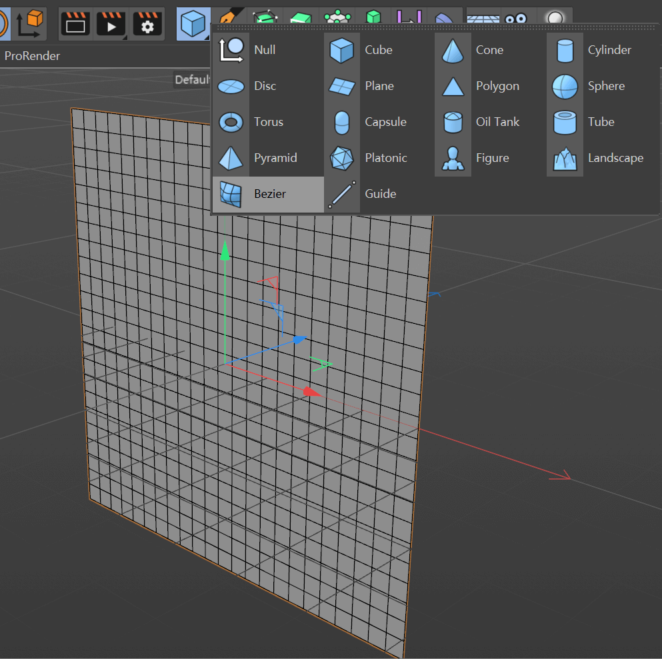Open the ProRender menu
The image size is (662, 659).
point(32,56)
